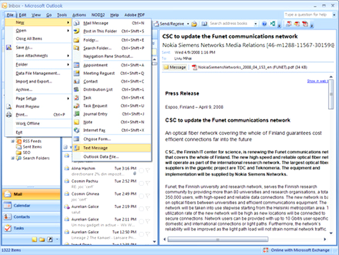Click the Search address books field
The height and width of the screenshot is (255, 339).
pyautogui.click(x=231, y=24)
